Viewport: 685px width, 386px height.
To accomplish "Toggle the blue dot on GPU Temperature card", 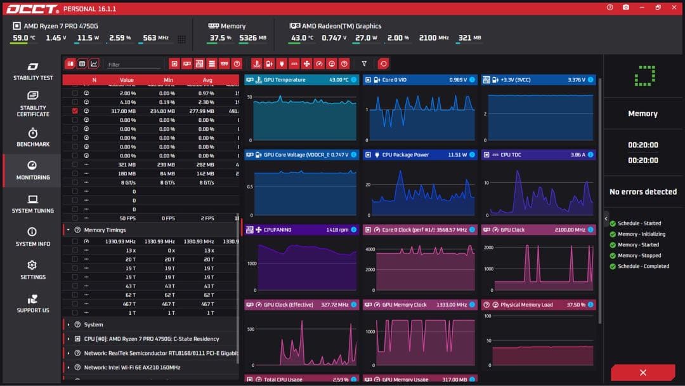I will 354,80.
